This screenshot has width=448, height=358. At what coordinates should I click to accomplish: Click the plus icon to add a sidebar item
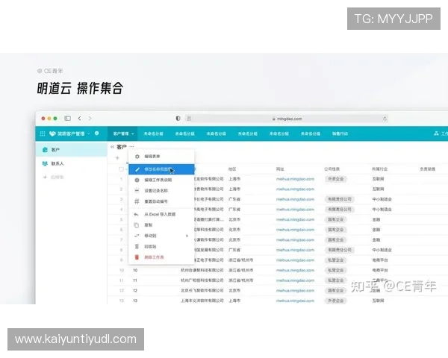45,178
